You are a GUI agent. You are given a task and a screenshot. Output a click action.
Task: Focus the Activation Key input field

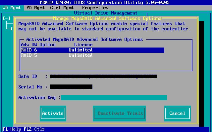[x=114, y=98]
